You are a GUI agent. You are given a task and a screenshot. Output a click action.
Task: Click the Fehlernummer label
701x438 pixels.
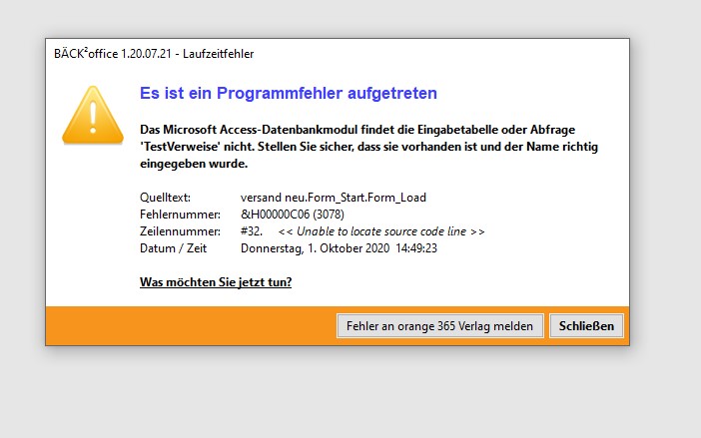[x=178, y=215]
